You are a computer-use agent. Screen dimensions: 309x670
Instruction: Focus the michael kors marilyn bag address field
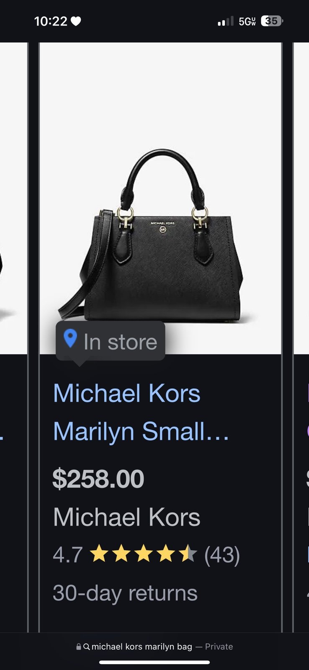[x=154, y=647]
